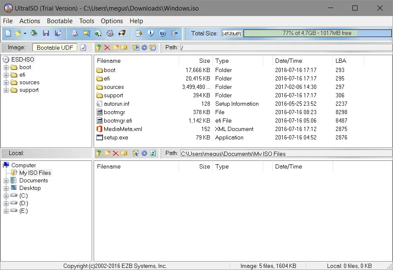Click the local Path field
Viewport: 393px width, 270px height.
[286, 153]
